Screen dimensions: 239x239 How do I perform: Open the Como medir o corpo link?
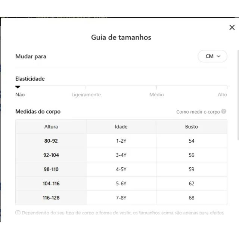coord(198,112)
